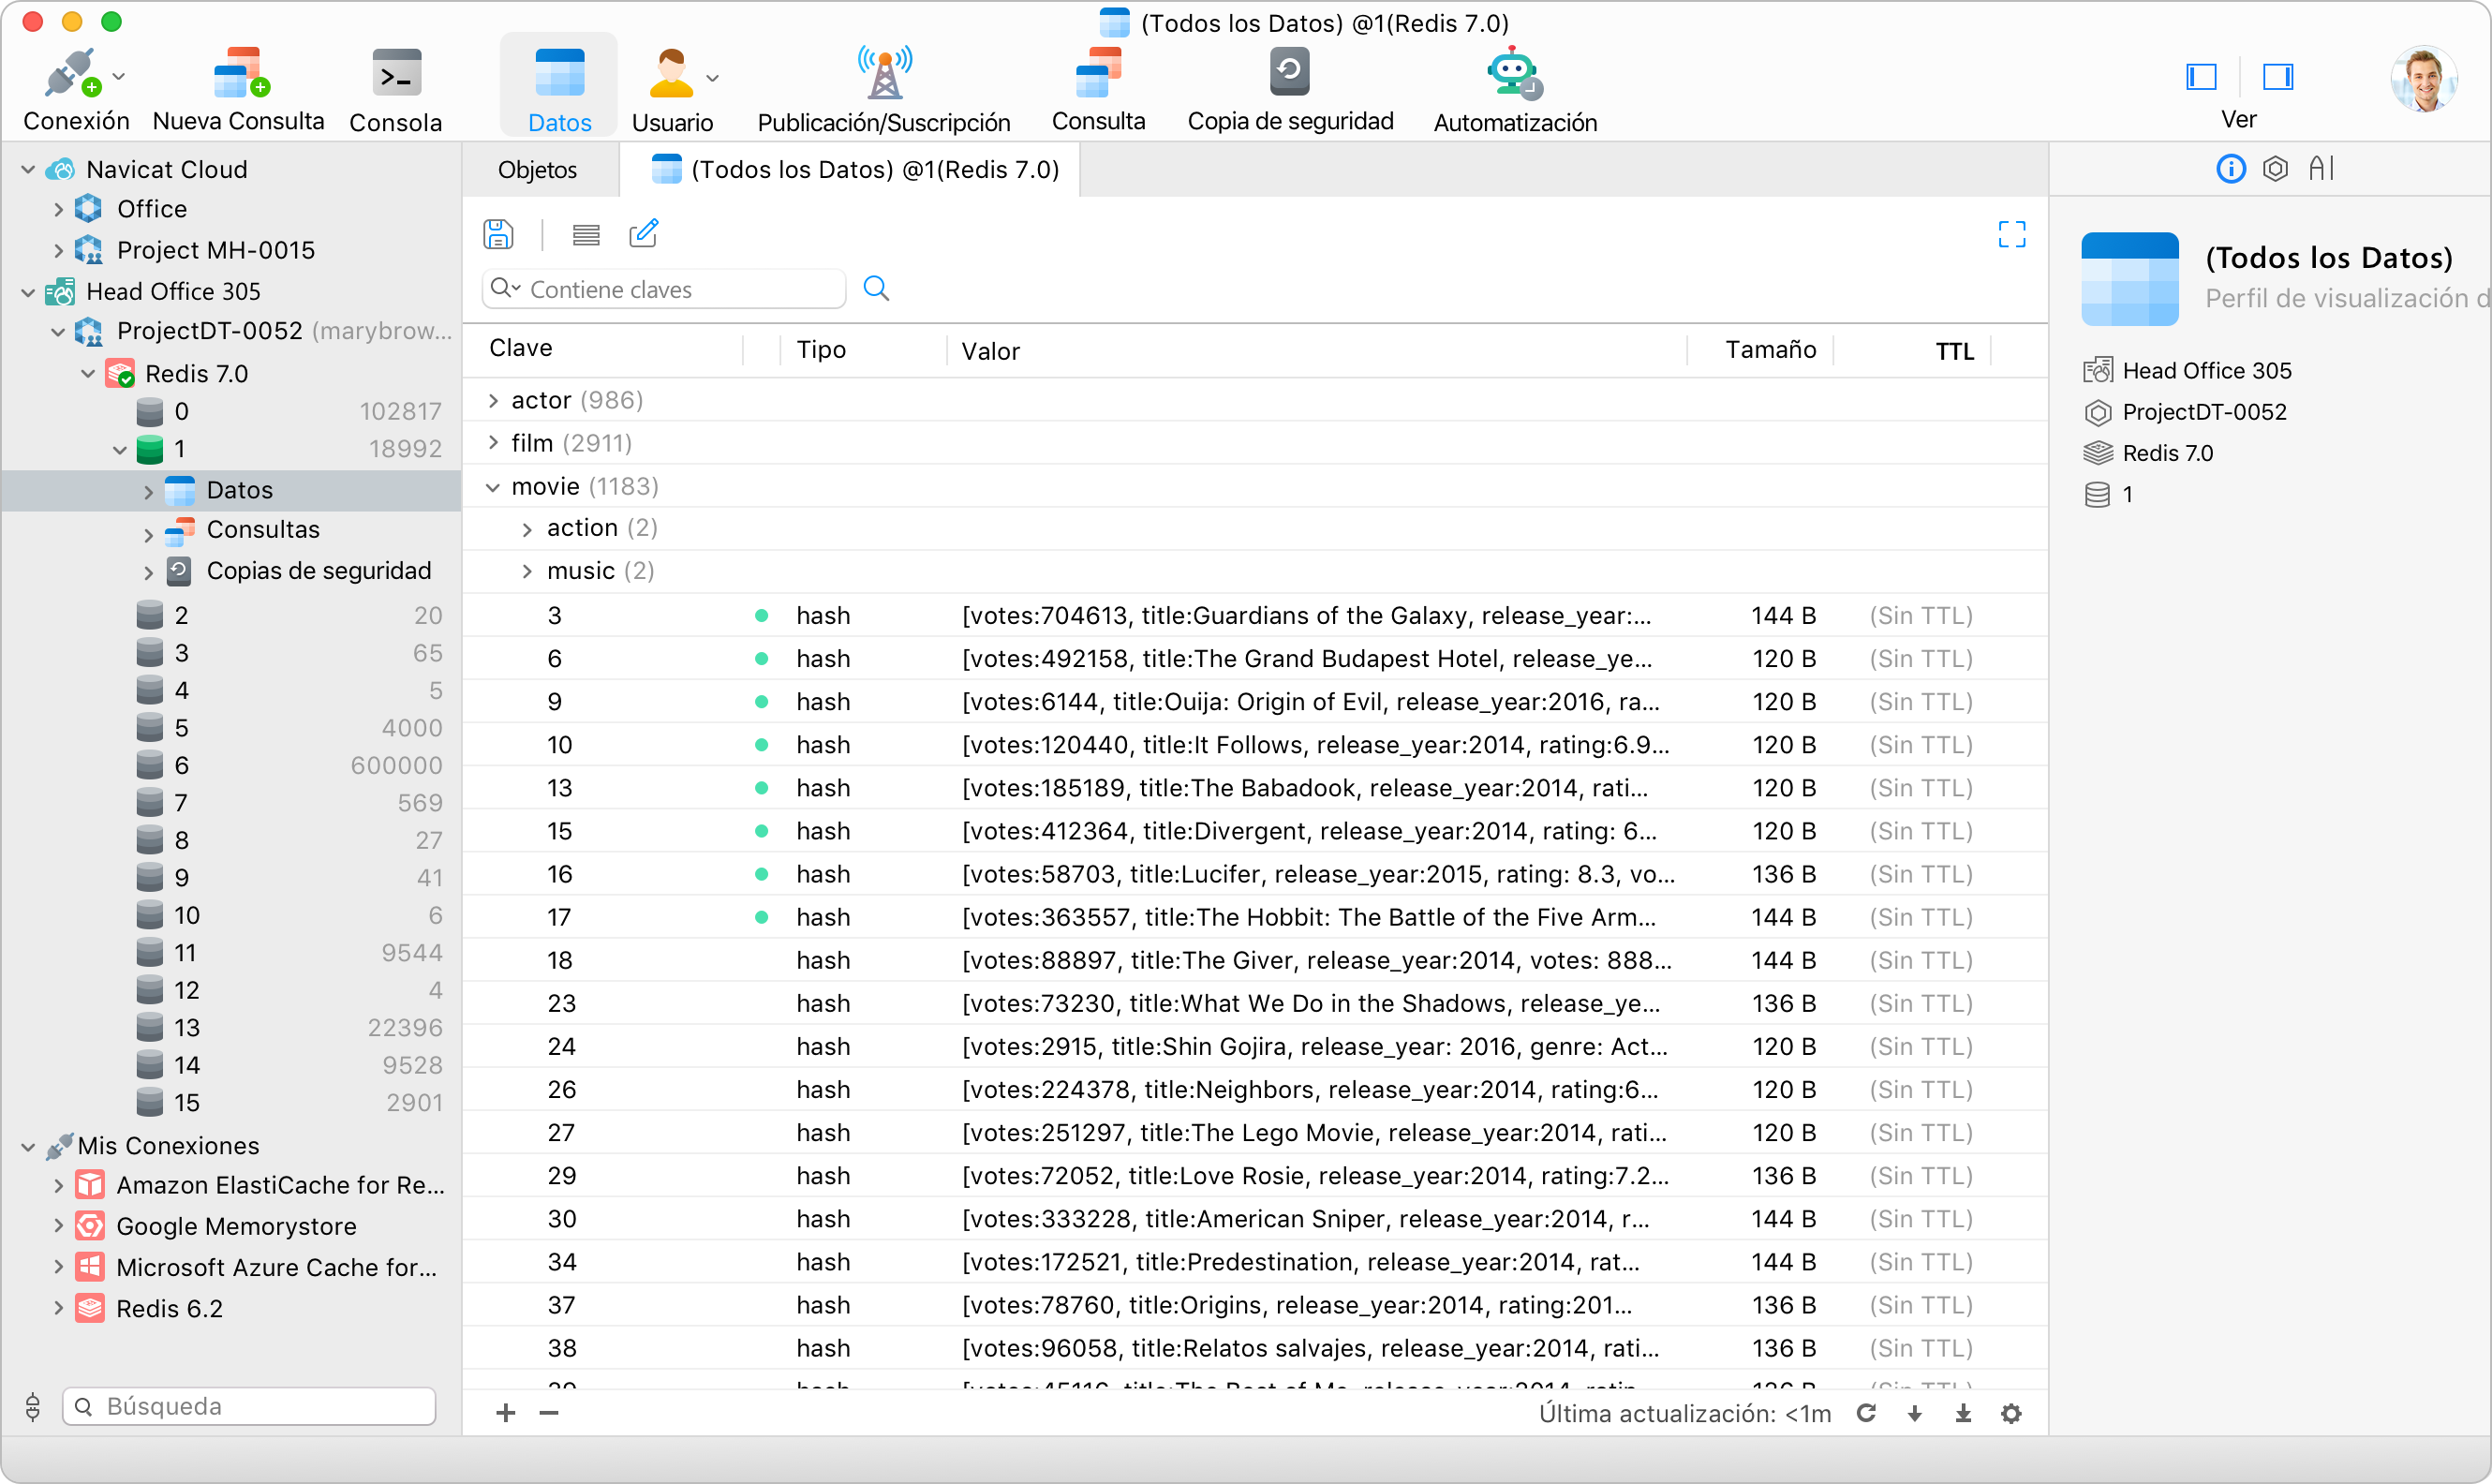
Task: Select key row 30 American Sniper
Action: (x=1254, y=1218)
